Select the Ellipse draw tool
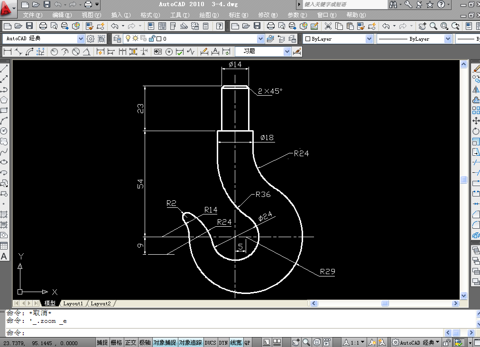Image resolution: width=480 pixels, height=347 pixels. (x=4, y=162)
